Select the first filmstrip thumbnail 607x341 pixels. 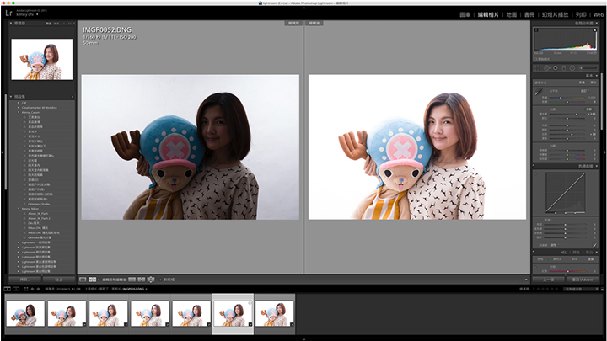25,313
